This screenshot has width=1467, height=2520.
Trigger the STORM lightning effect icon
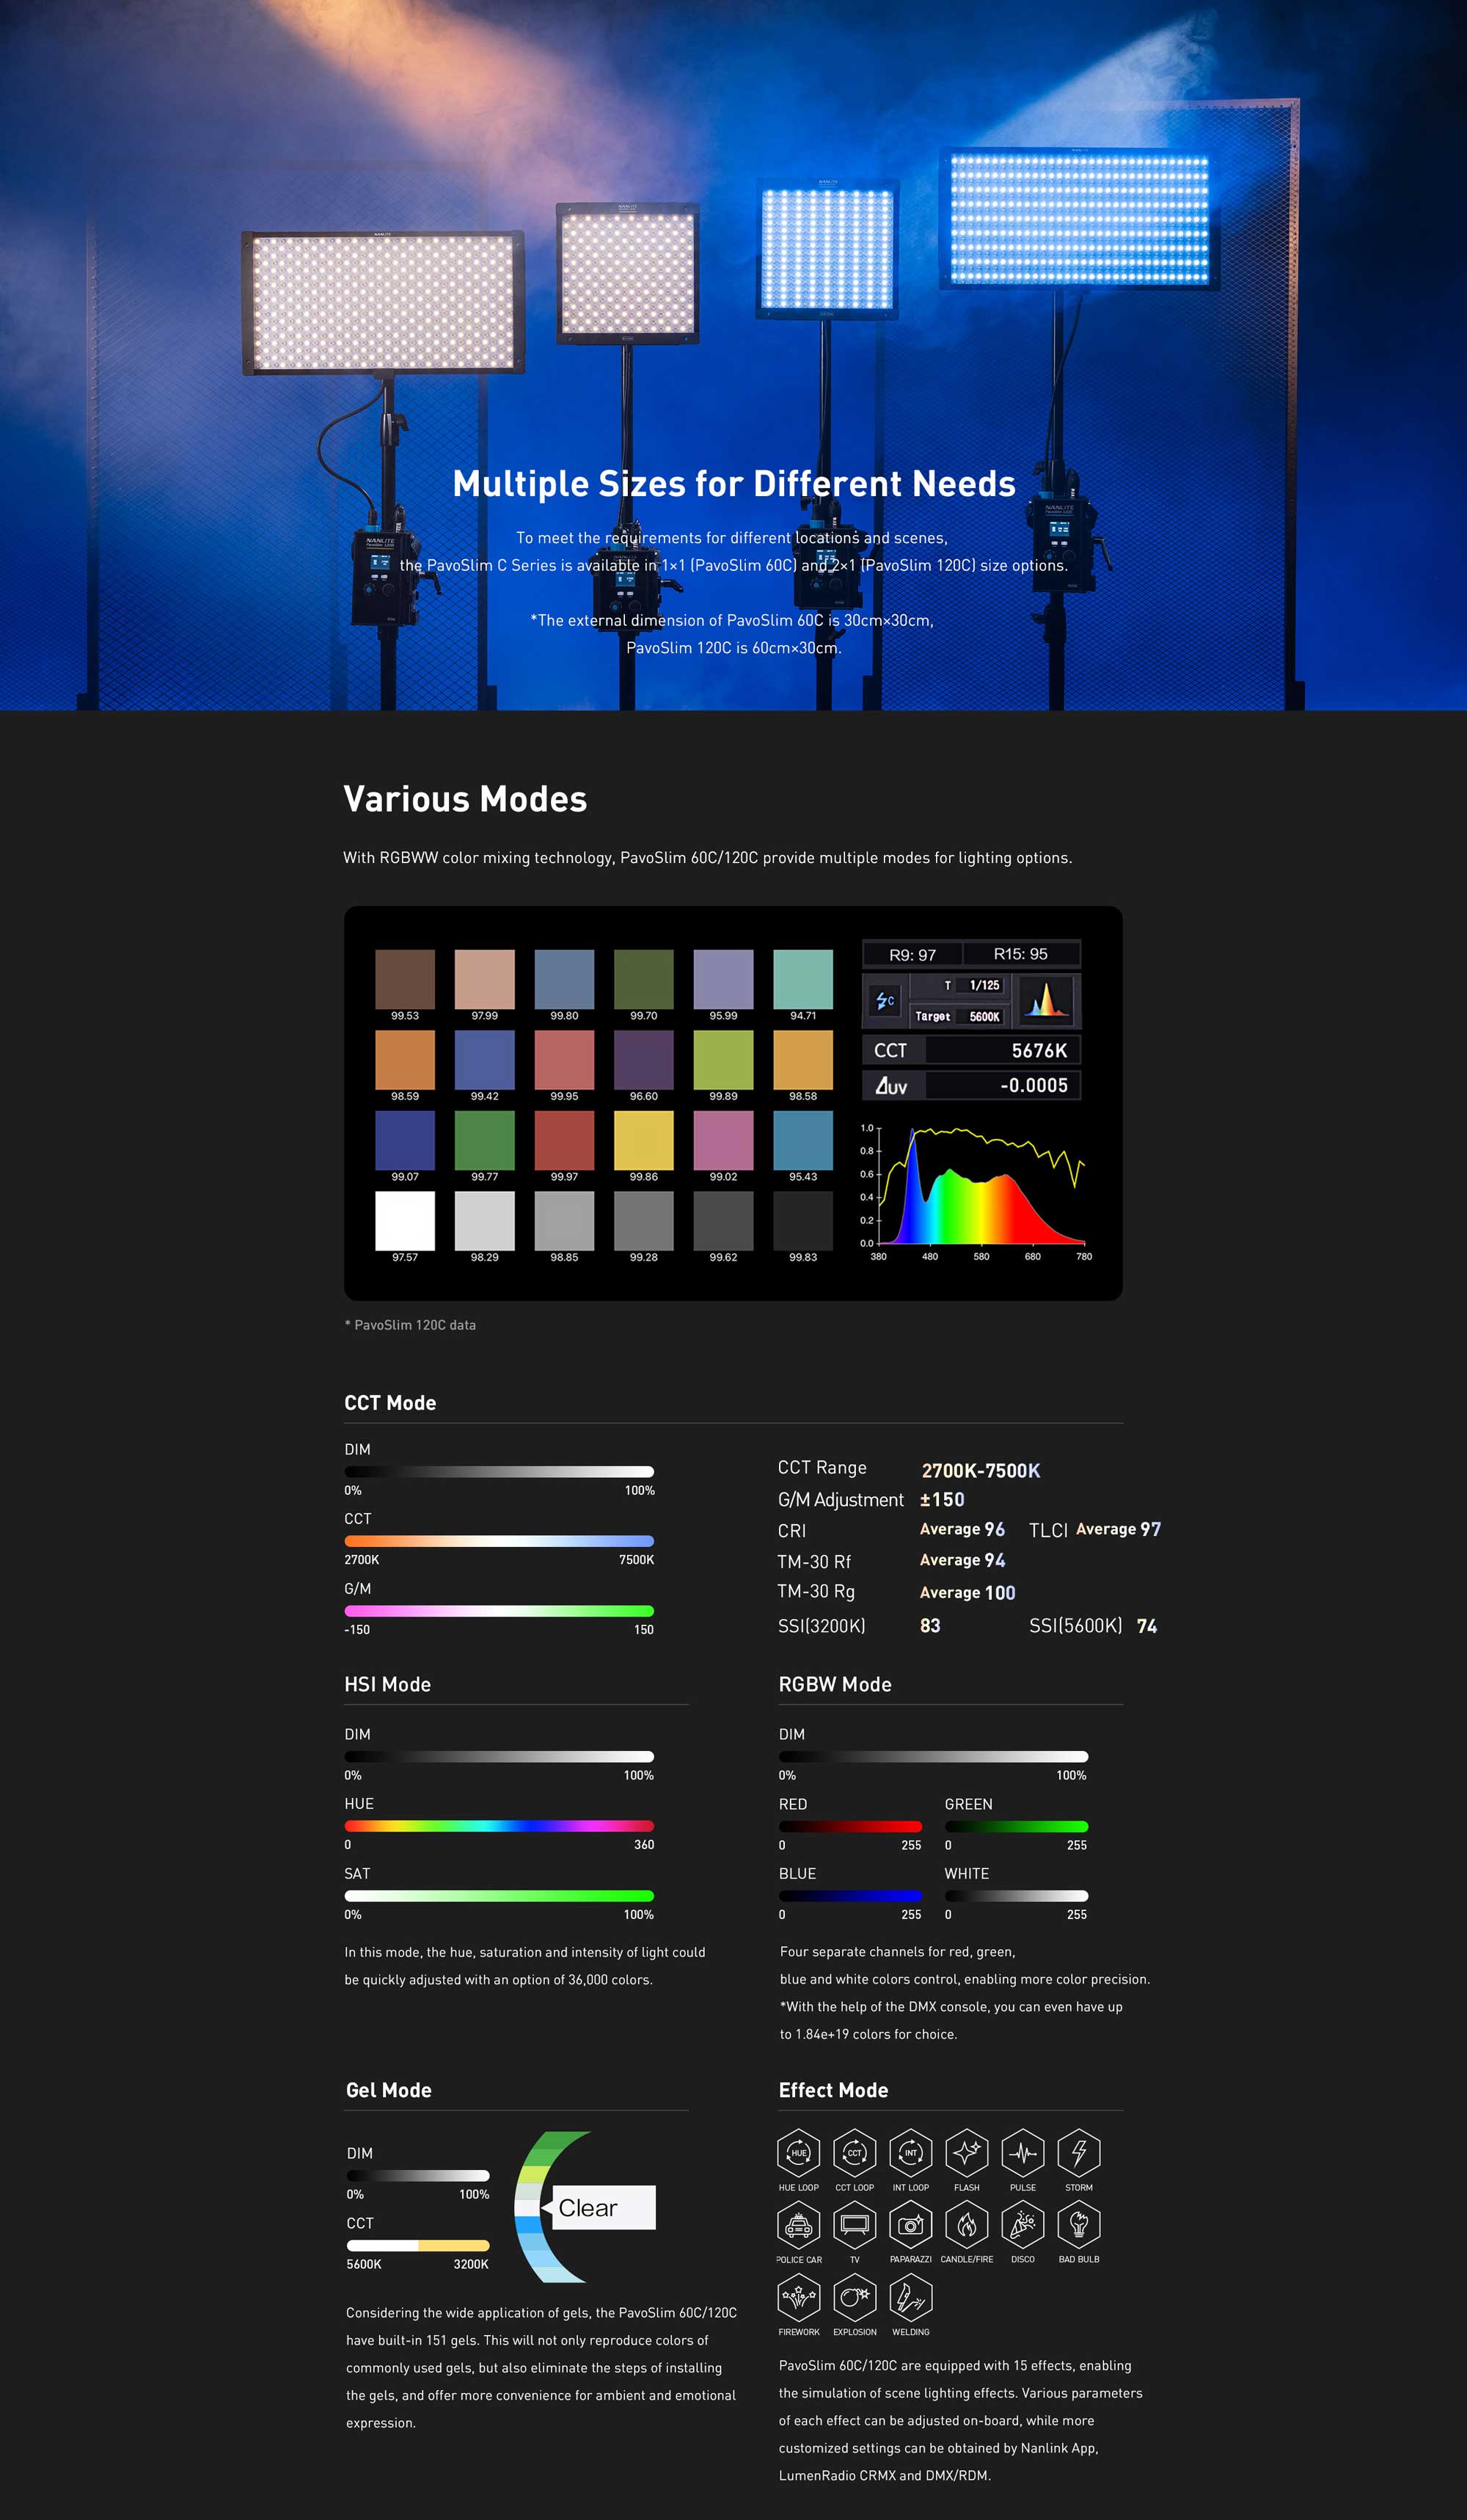(1078, 2153)
